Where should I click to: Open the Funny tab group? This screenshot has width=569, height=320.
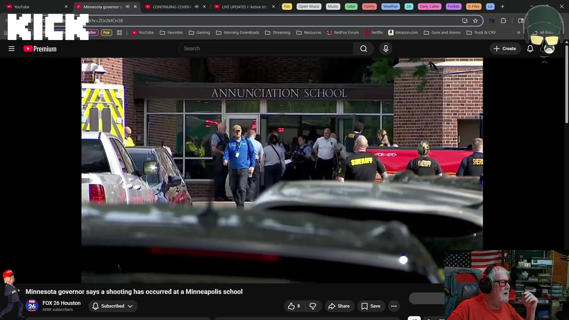(369, 6)
